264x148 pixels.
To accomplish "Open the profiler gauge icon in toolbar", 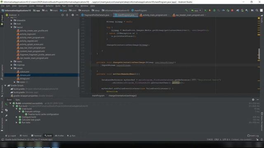I will point(223,10).
